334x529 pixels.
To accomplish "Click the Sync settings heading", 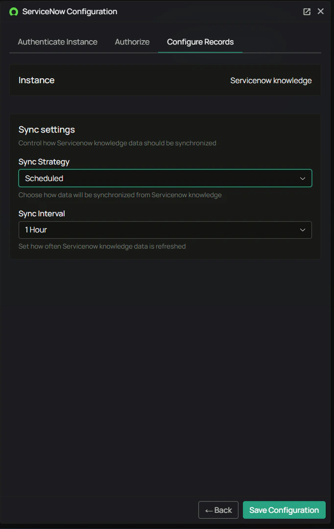I will click(47, 130).
